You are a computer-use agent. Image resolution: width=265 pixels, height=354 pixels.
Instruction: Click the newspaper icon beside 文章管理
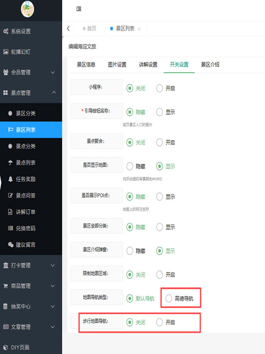[6, 327]
